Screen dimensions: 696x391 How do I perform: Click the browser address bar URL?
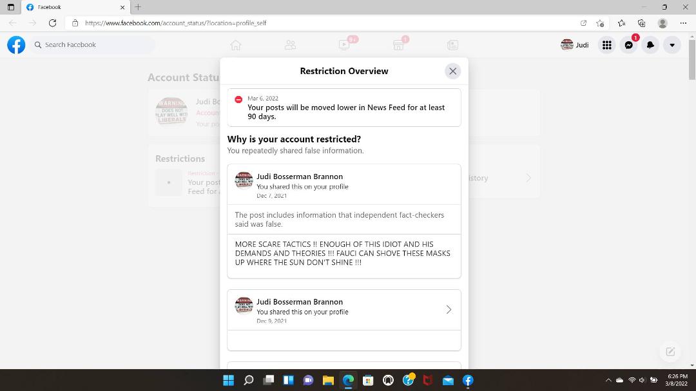tap(175, 23)
